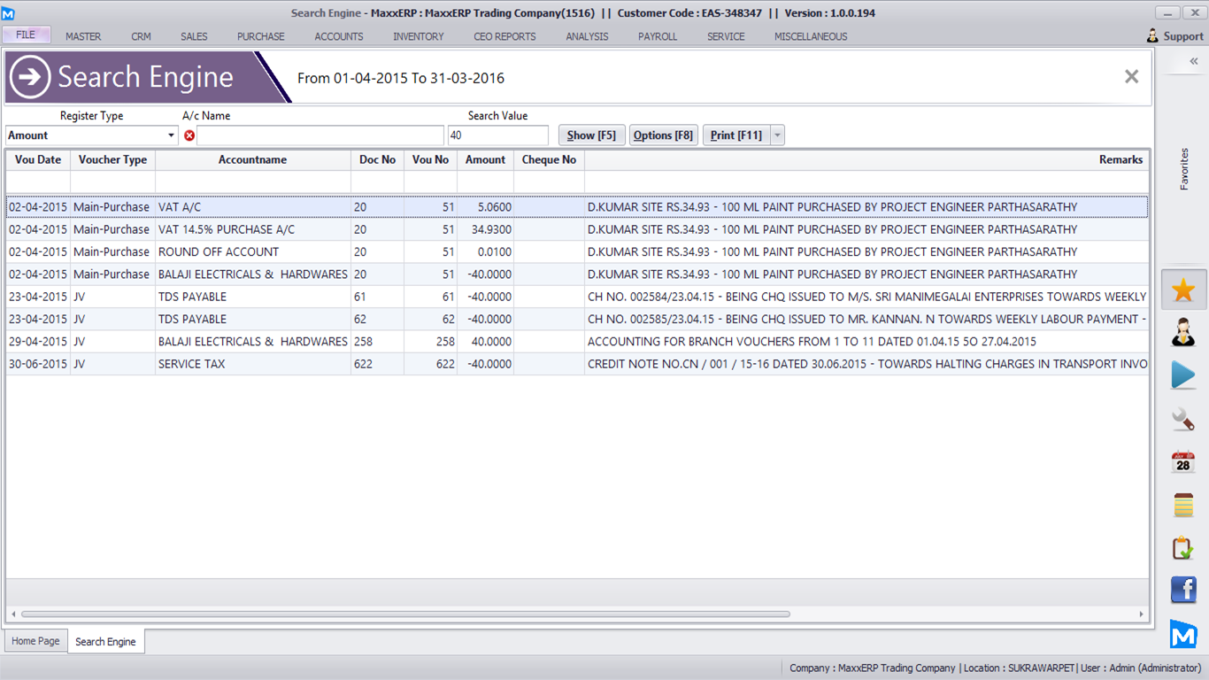This screenshot has height=680, width=1209.
Task: Open the calendar icon in sidebar
Action: [1183, 461]
